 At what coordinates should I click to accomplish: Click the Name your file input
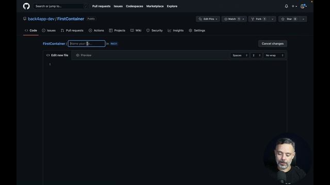pyautogui.click(x=87, y=44)
